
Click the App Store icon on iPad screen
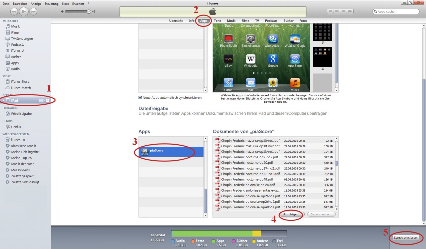point(295,59)
